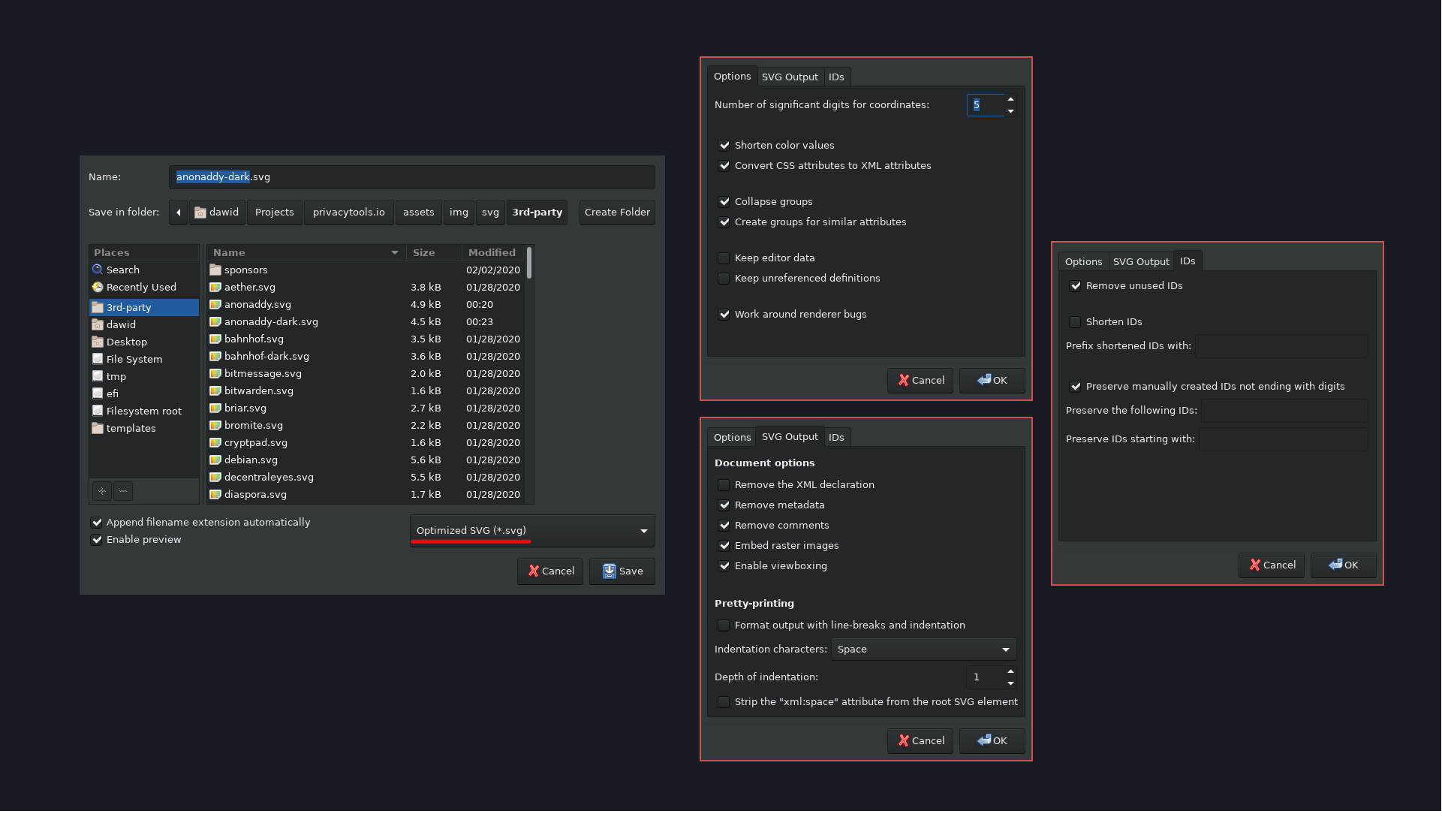
Task: Click the 3rd-party folder icon in Places
Action: [98, 307]
